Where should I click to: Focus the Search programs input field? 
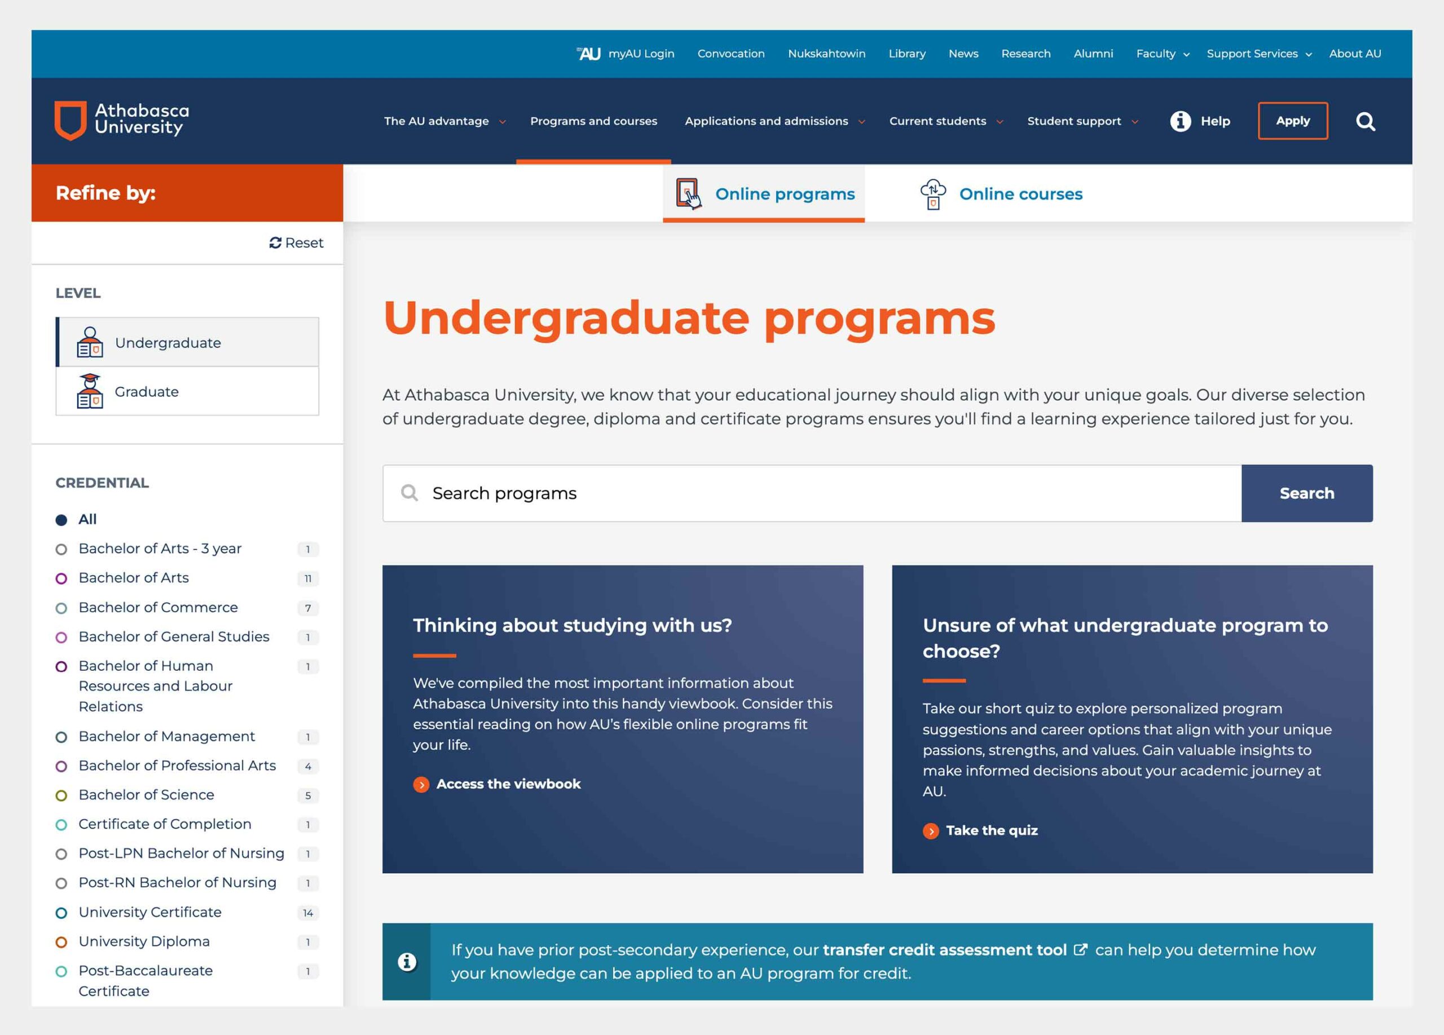812,493
